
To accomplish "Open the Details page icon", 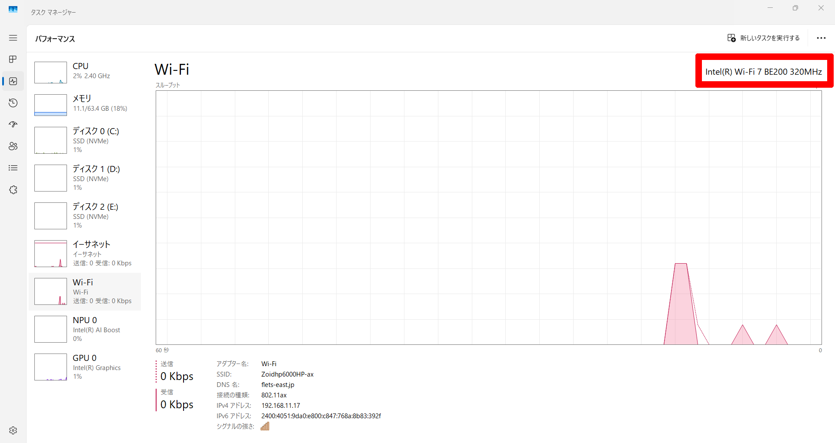I will coord(13,168).
